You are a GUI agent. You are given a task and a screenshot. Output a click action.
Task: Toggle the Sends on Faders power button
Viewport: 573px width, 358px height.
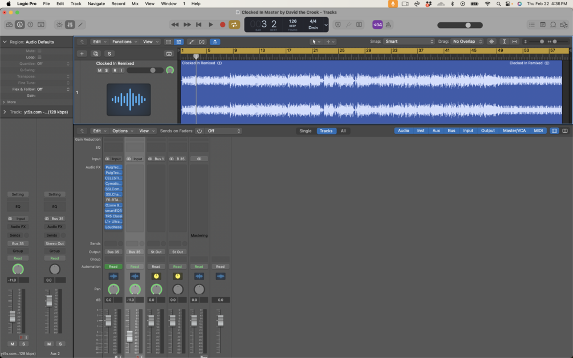(x=200, y=131)
